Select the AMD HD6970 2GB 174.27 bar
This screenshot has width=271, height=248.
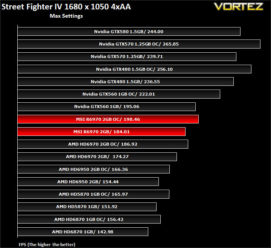(97, 157)
